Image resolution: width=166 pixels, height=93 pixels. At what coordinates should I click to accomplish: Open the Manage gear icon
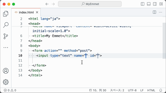6,82
